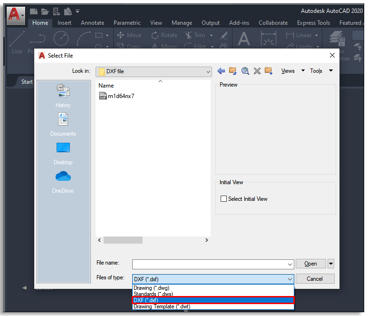Click the Sheet Set Manager icon in quick access toolbar

coord(68,11)
